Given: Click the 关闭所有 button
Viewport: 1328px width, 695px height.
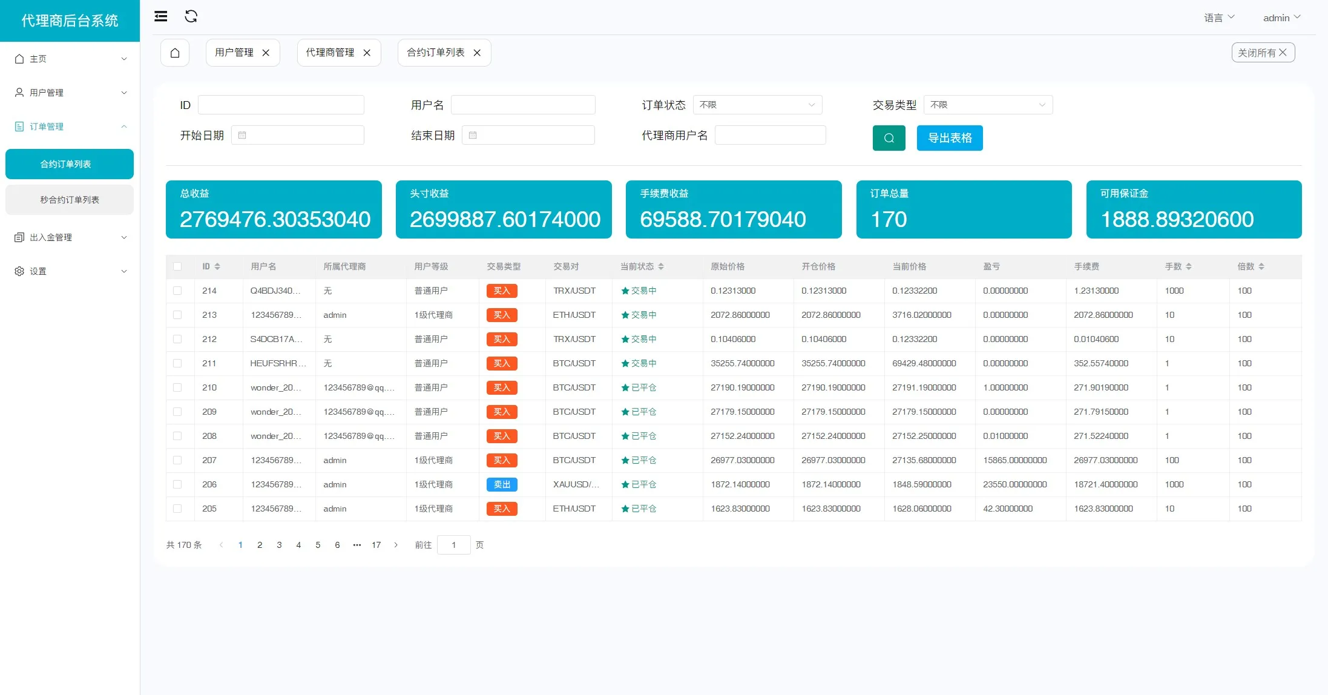Looking at the screenshot, I should point(1263,53).
